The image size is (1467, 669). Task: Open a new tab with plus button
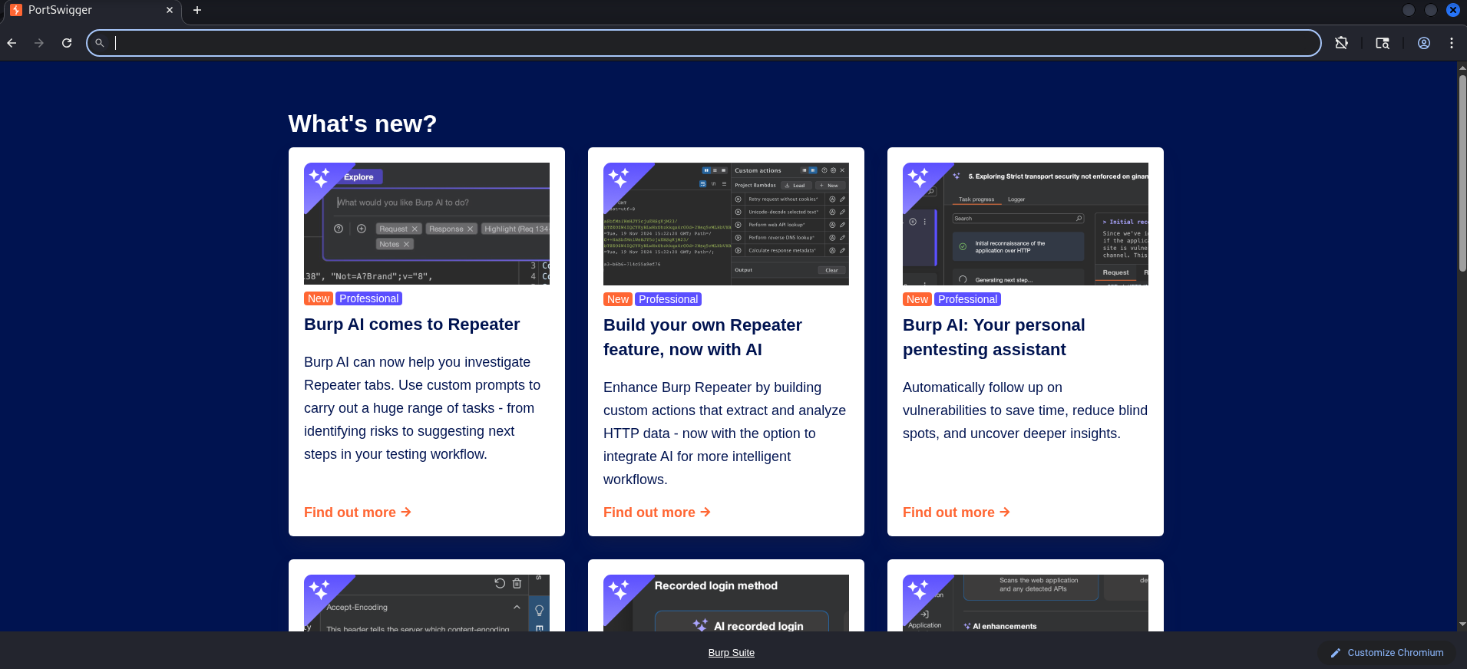click(x=197, y=10)
